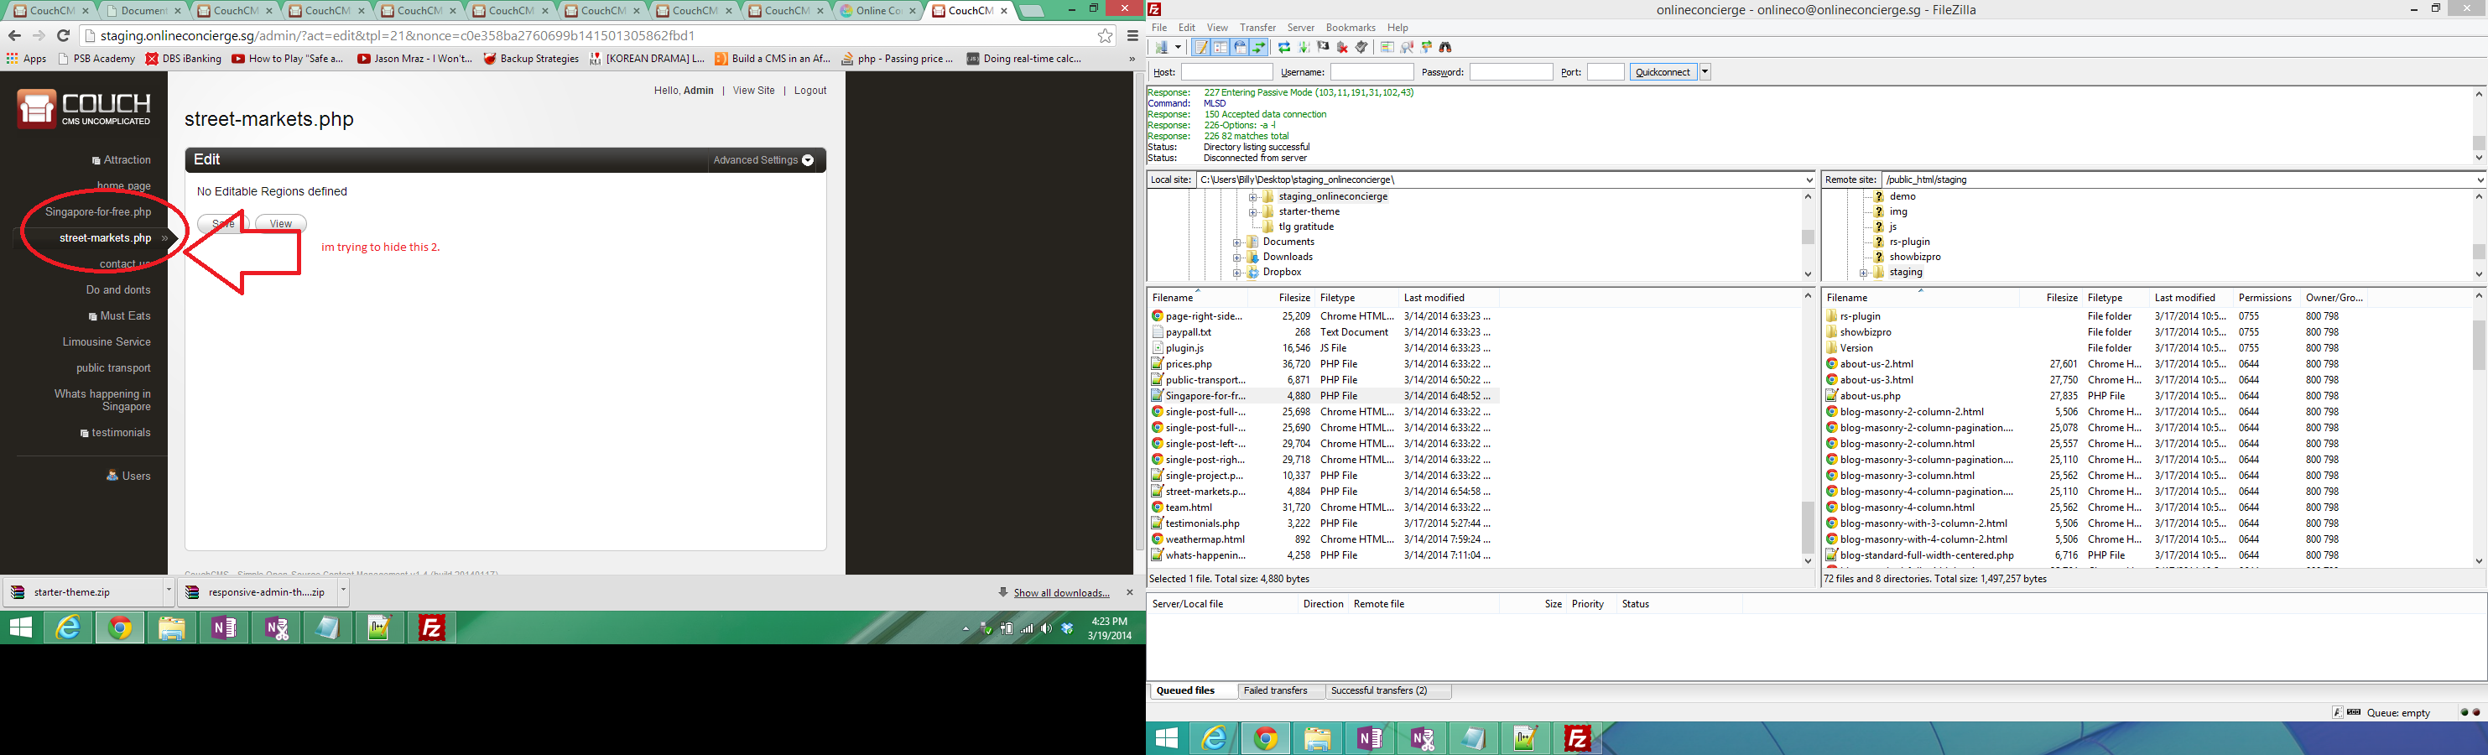Open the Site Manager dropdown arrow
This screenshot has height=755, width=2488.
click(1179, 47)
